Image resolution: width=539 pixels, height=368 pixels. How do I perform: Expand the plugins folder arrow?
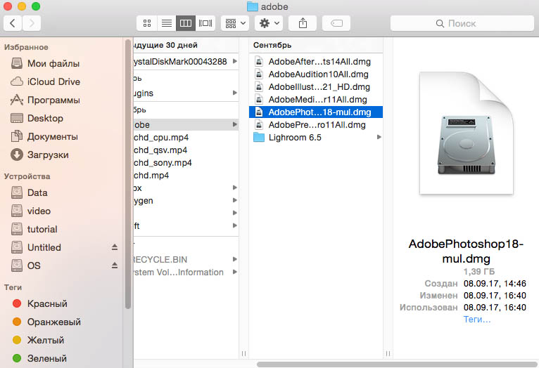click(235, 93)
